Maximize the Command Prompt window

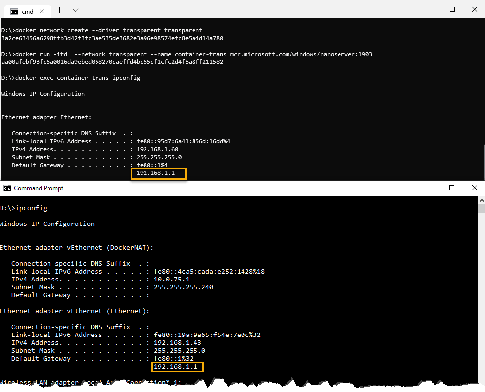coord(452,188)
